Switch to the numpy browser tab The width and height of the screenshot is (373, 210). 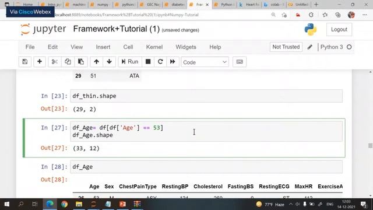click(x=101, y=5)
